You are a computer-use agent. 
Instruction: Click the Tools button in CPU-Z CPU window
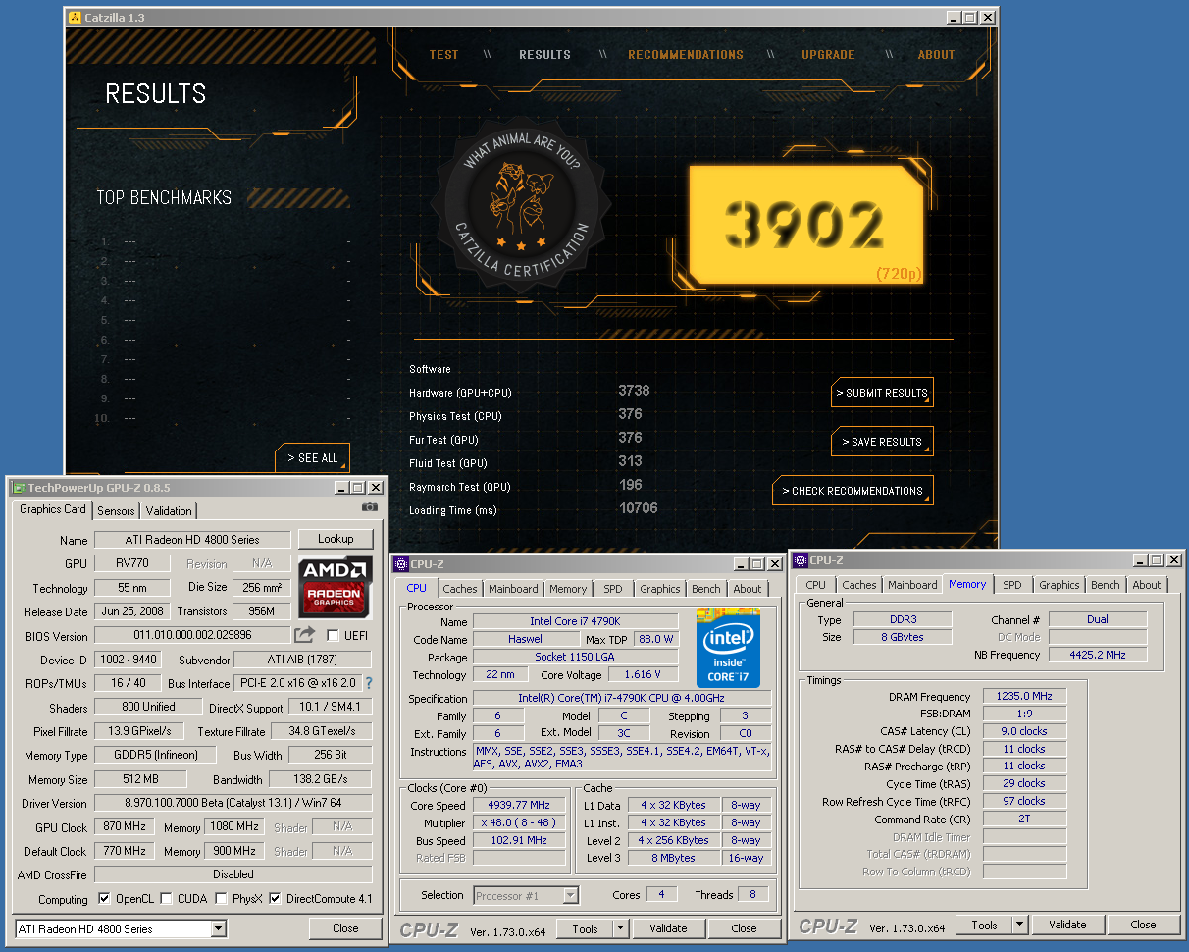coord(585,928)
